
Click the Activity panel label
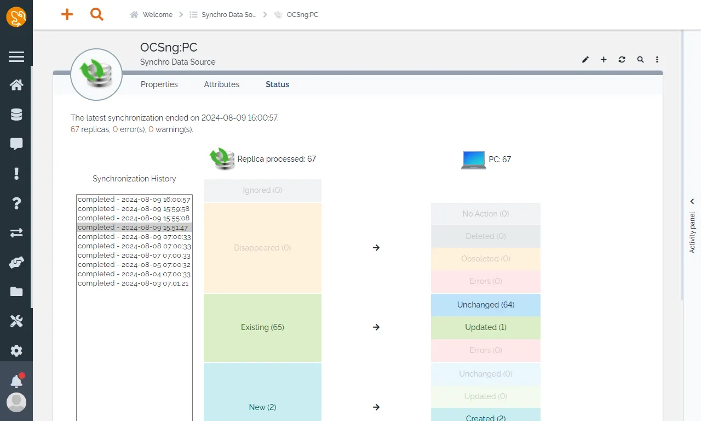[x=692, y=232]
